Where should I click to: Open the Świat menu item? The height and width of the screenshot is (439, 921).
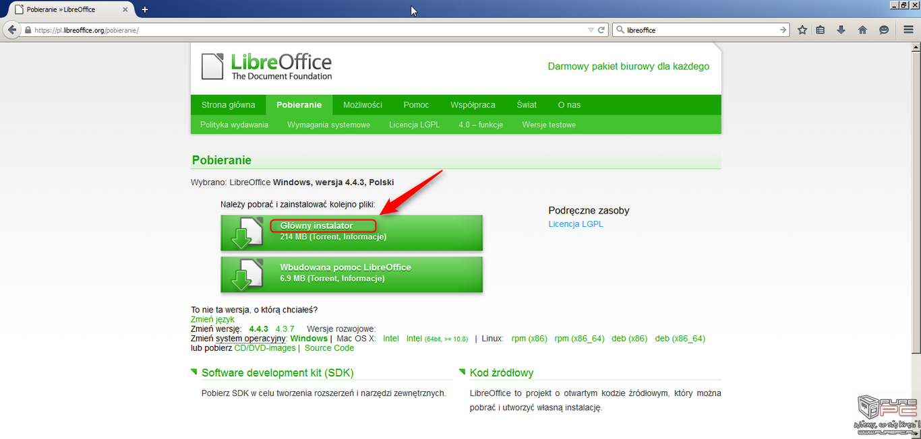527,105
